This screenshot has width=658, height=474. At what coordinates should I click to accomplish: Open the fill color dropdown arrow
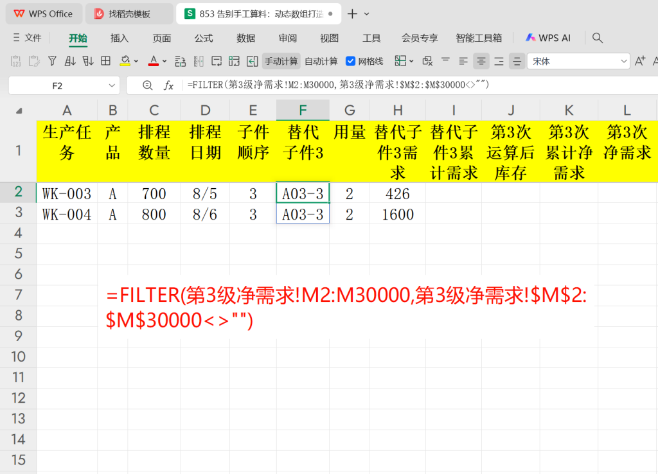136,61
